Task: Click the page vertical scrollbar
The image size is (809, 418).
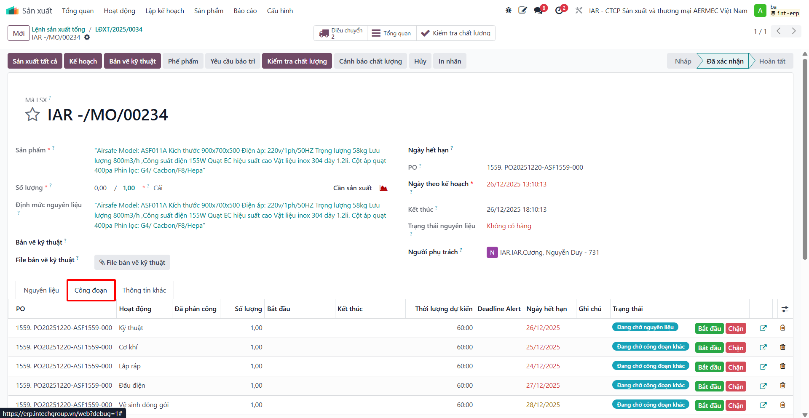Action: [805, 160]
